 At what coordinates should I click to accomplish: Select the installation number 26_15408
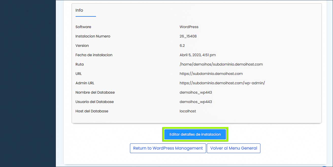(188, 36)
